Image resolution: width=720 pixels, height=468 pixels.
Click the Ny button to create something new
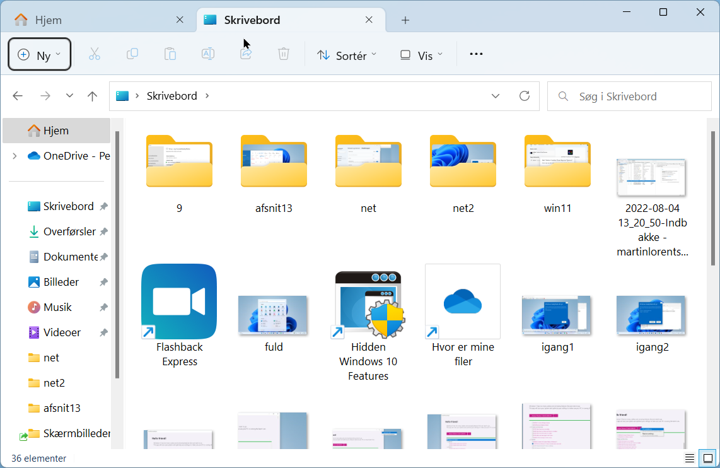coord(39,54)
